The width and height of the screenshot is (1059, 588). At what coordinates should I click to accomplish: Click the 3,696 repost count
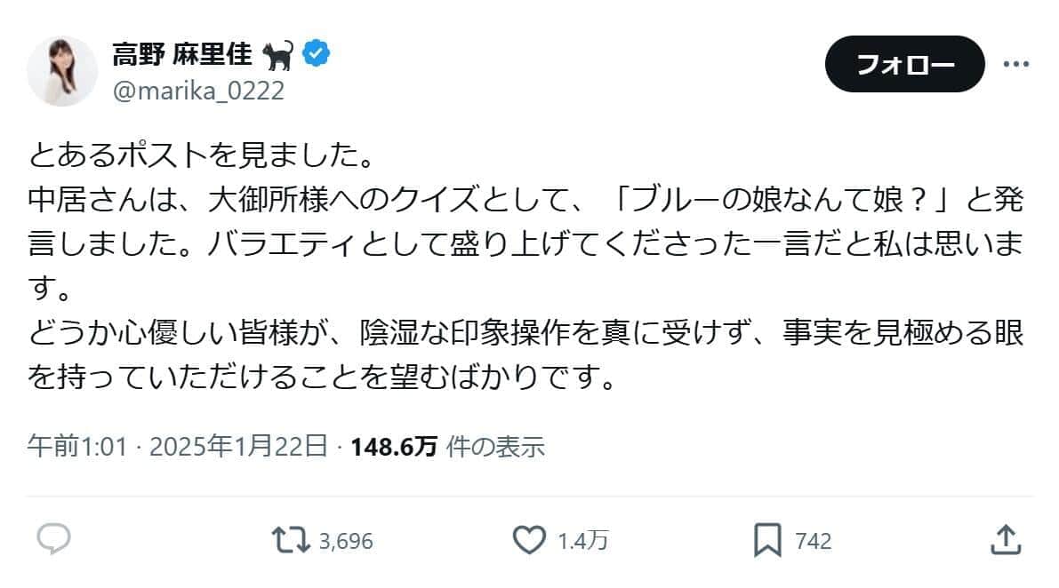345,541
